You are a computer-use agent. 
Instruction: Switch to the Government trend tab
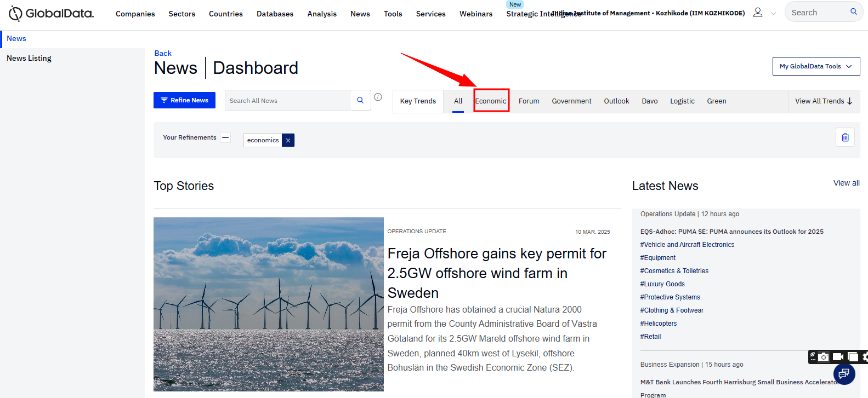(x=571, y=101)
